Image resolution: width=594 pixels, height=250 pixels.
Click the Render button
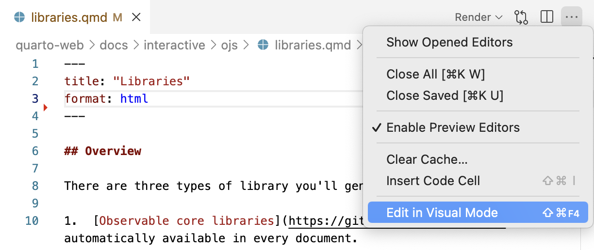pos(473,17)
